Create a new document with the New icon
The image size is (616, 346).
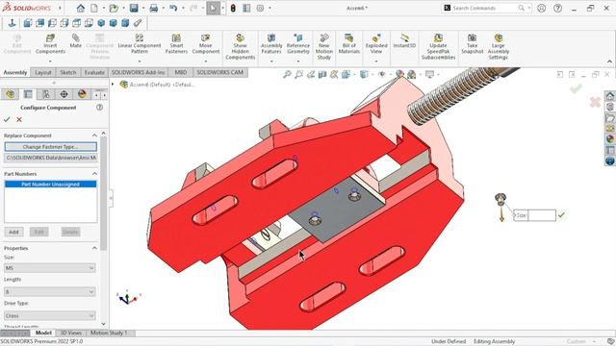94,8
